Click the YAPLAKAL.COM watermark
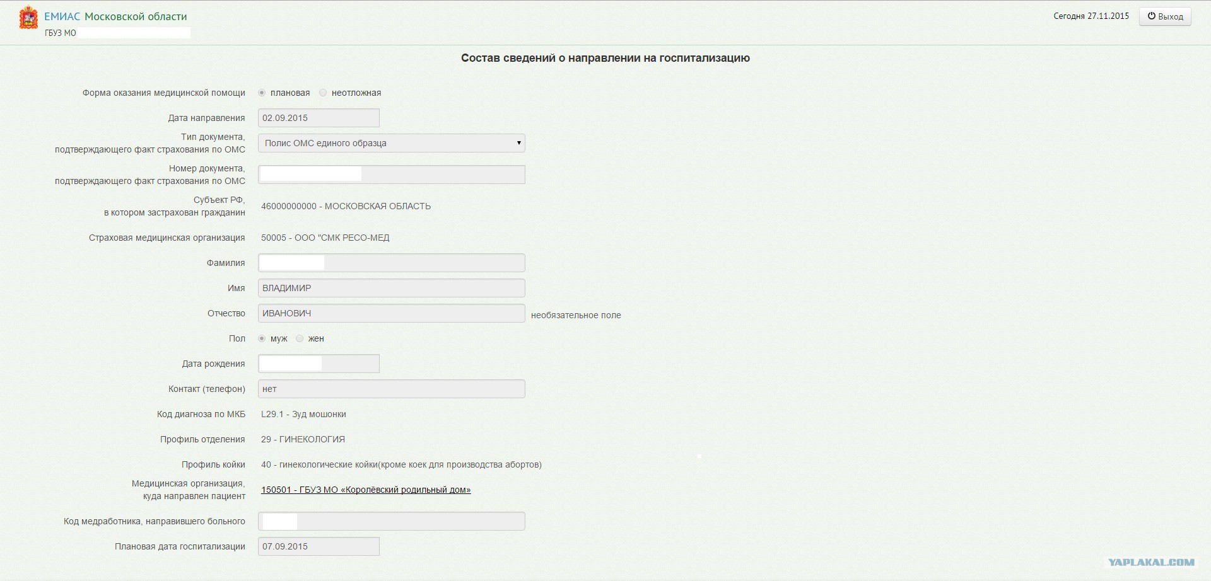This screenshot has width=1211, height=581. pyautogui.click(x=1150, y=562)
